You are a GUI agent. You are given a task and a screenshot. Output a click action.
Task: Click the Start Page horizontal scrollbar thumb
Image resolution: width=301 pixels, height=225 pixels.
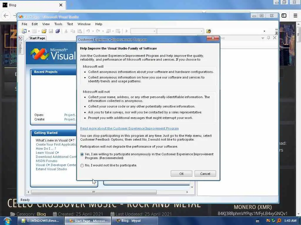(94, 192)
